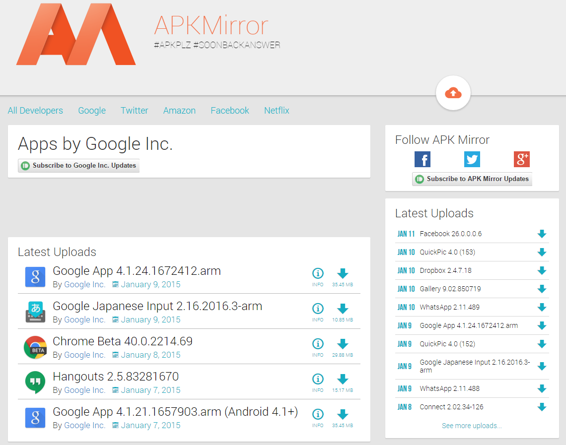Subscribe to Google Inc. Updates
This screenshot has width=566, height=445.
coord(79,166)
